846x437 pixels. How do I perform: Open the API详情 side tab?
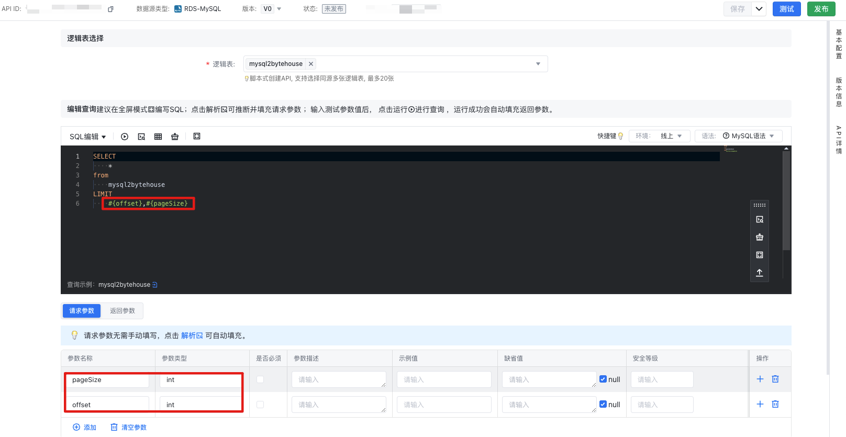coord(839,140)
